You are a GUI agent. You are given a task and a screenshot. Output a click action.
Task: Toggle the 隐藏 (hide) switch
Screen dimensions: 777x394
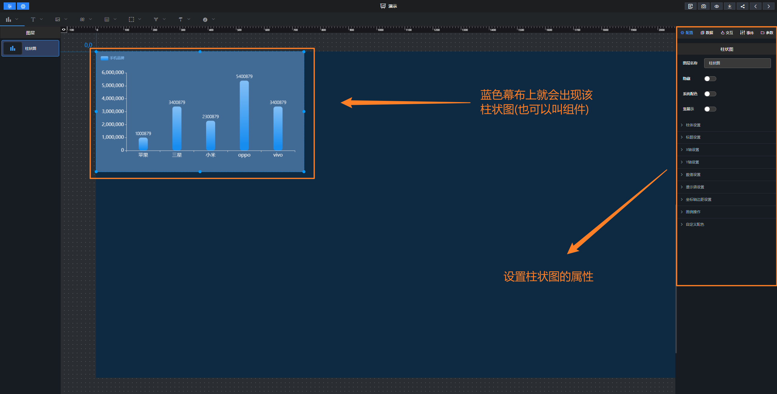[710, 79]
